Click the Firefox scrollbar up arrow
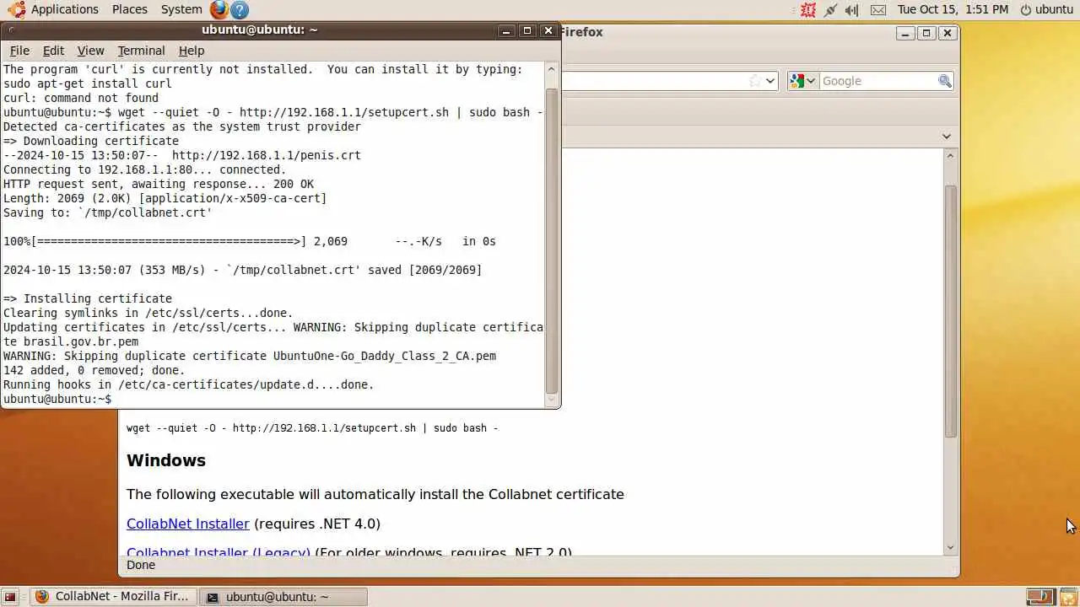The image size is (1080, 607). (x=950, y=156)
